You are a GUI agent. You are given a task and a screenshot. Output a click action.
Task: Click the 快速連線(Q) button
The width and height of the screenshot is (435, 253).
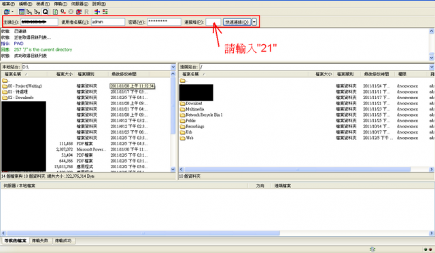237,22
